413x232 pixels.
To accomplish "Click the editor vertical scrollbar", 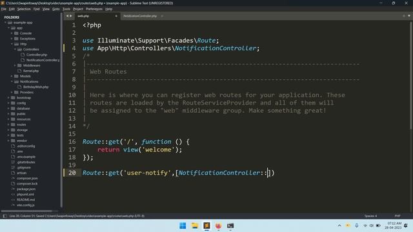I will (x=411, y=75).
